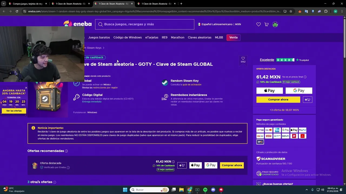Reload the page with browser refresh
Screen dimensions: 346x194
tap(17, 11)
